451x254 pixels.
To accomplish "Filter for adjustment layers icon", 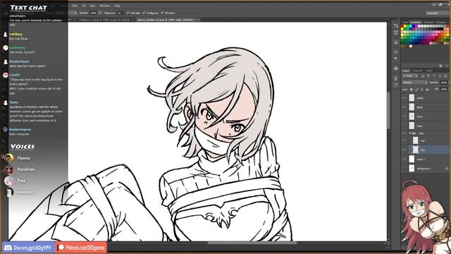I will (428, 76).
